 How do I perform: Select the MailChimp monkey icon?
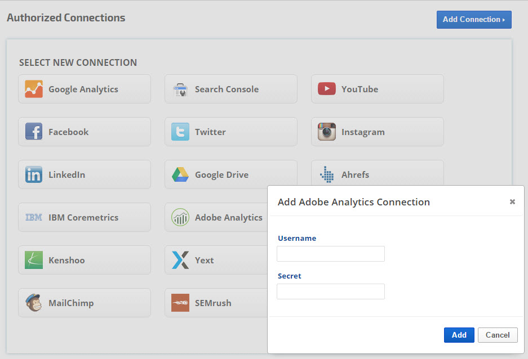[34, 303]
